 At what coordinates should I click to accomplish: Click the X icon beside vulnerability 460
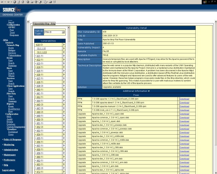coord(64,157)
